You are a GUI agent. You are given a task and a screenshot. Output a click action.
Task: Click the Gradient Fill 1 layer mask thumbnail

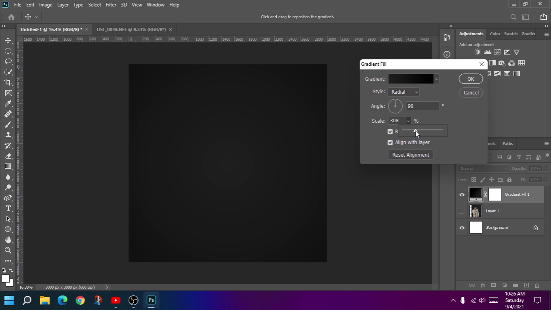(495, 195)
